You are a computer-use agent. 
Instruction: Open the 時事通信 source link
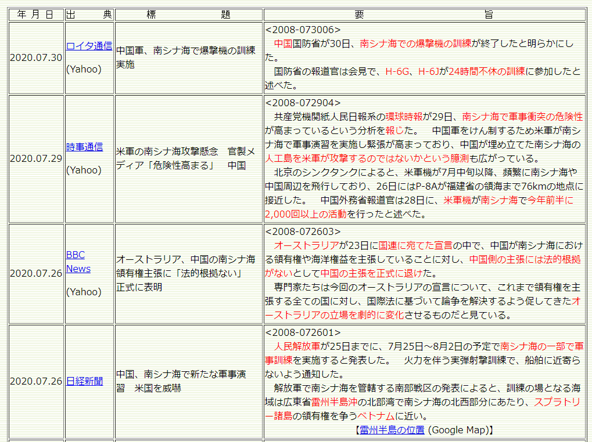coord(84,147)
